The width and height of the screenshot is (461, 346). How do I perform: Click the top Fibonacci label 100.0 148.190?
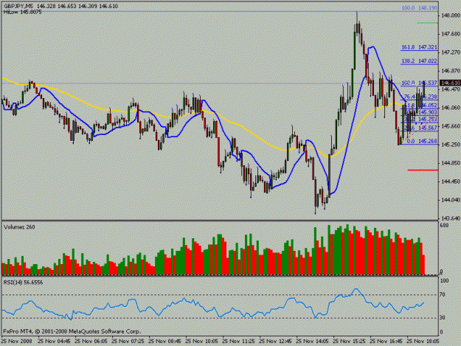click(419, 8)
